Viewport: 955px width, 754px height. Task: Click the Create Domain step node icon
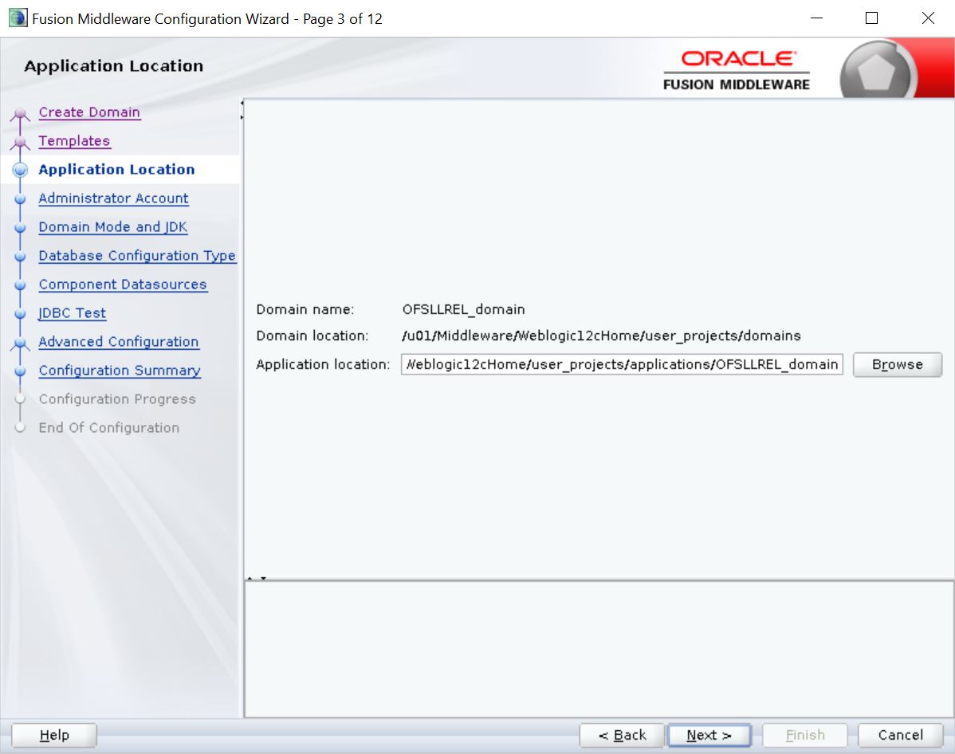[x=20, y=114]
